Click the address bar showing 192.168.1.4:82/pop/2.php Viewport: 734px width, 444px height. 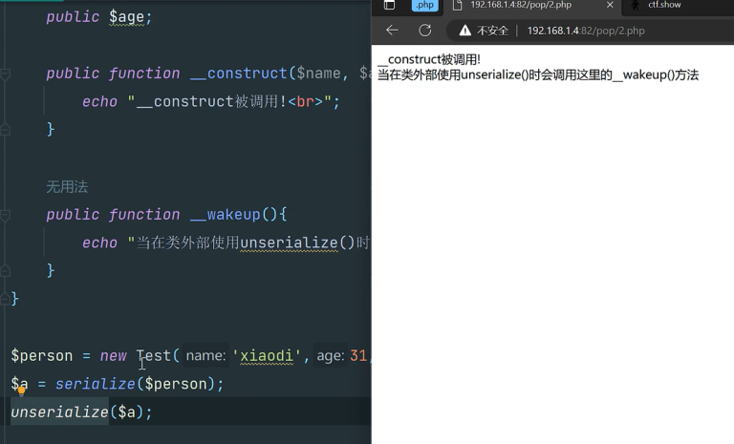pos(586,31)
